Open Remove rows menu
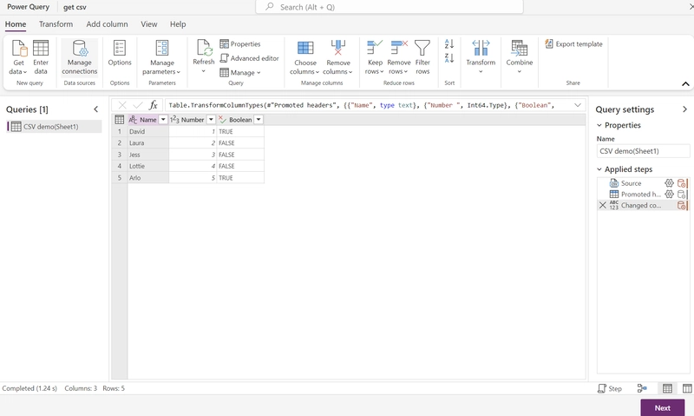This screenshot has width=694, height=416. tap(398, 57)
